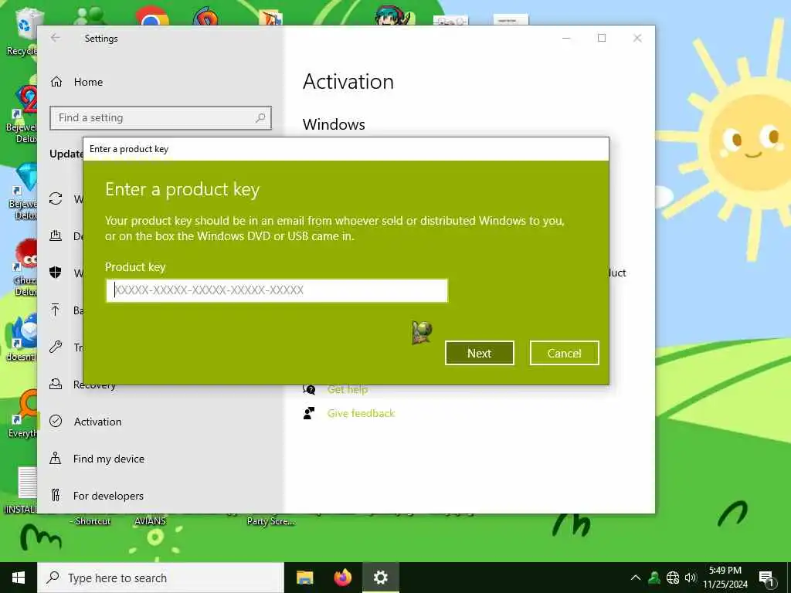The width and height of the screenshot is (791, 593).
Task: Click the For developers tools icon
Action: click(x=56, y=496)
